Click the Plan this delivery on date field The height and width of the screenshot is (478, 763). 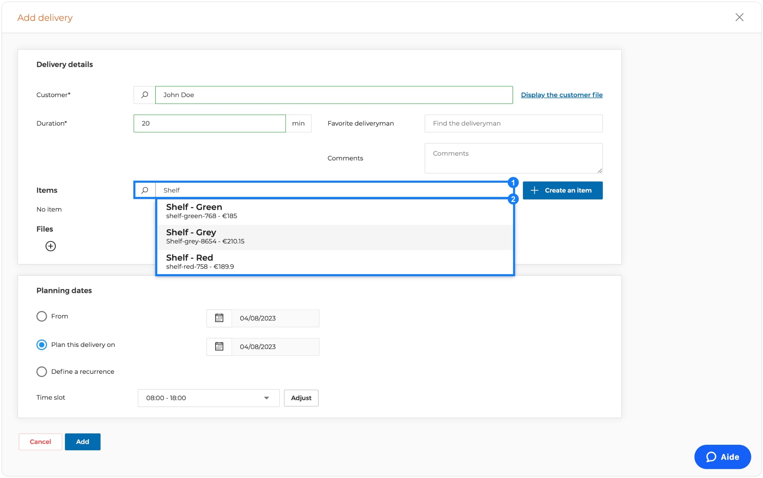[x=275, y=346]
